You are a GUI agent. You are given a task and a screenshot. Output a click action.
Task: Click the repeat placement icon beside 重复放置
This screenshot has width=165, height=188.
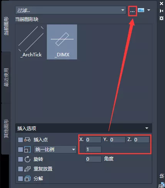pyautogui.click(x=27, y=169)
